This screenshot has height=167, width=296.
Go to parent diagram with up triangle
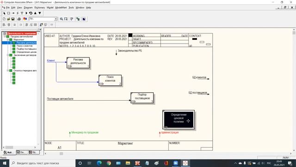tap(35, 13)
